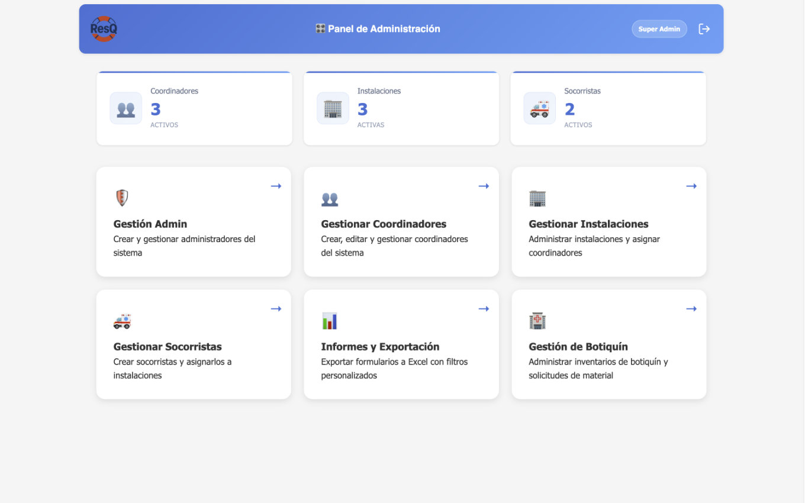The height and width of the screenshot is (503, 805).
Task: Select the shield icon on Gestión Admin card
Action: pos(121,198)
